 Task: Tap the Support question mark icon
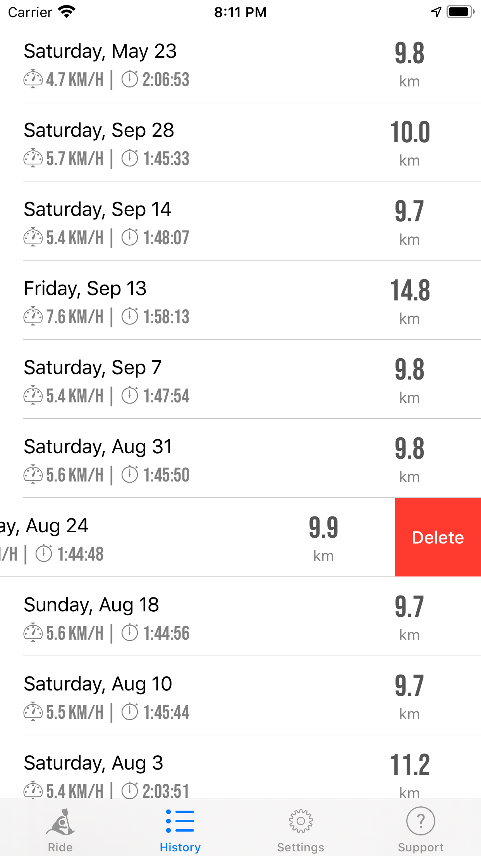pos(421,821)
